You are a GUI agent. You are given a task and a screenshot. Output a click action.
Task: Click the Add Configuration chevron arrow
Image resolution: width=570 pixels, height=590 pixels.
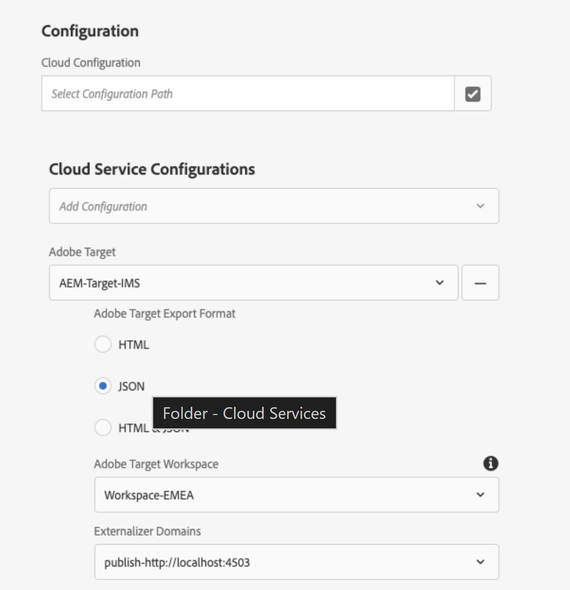(480, 206)
